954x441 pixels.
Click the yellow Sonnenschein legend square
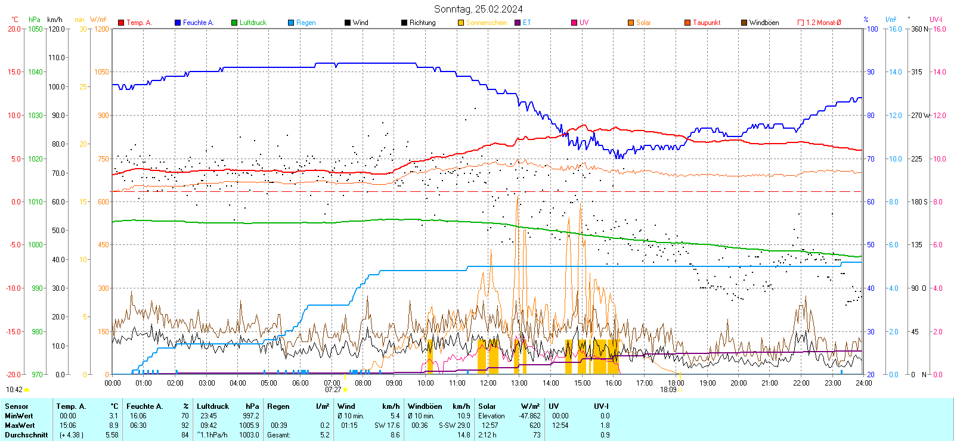point(461,23)
